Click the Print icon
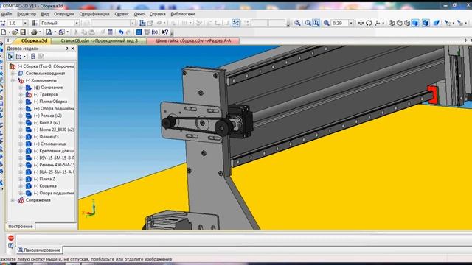The width and height of the screenshot is (472, 265). click(34, 32)
